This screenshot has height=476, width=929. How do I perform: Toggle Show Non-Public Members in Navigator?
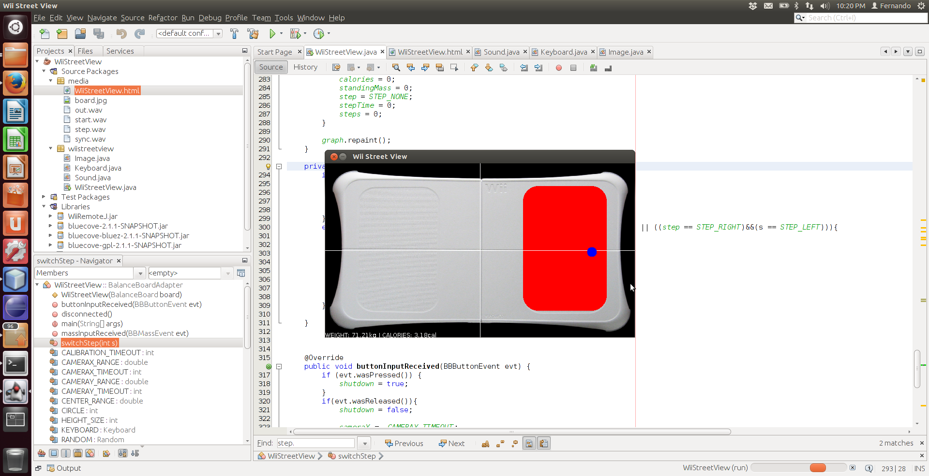[78, 453]
